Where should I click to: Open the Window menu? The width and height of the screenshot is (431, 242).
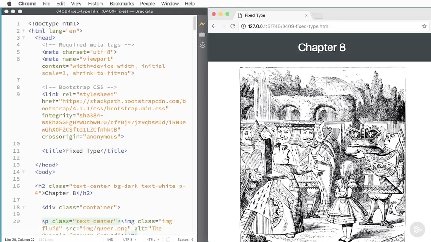[x=170, y=3]
